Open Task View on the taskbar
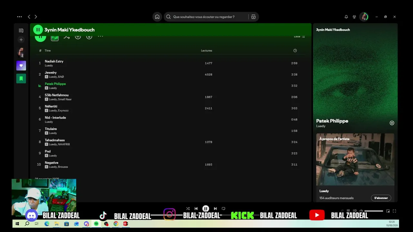 tap(37, 224)
